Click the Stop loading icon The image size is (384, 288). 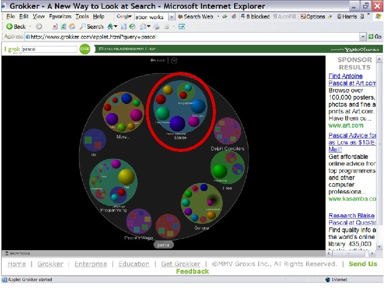(x=55, y=27)
